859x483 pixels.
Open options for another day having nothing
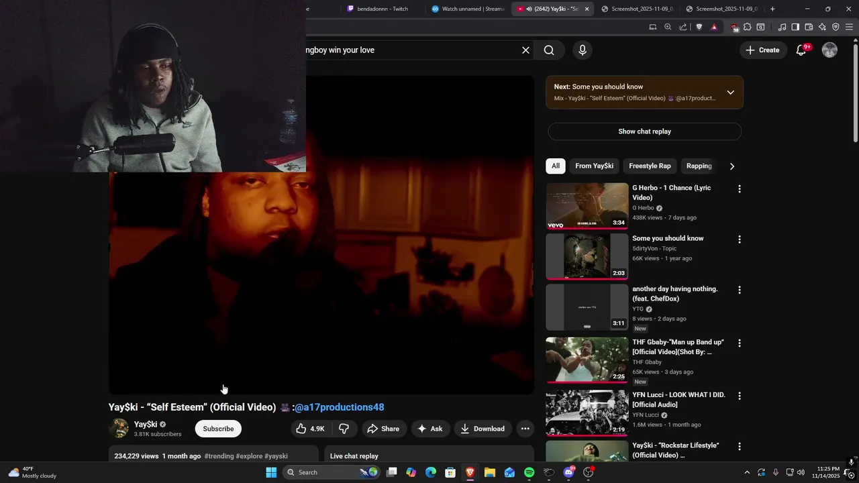coord(740,290)
